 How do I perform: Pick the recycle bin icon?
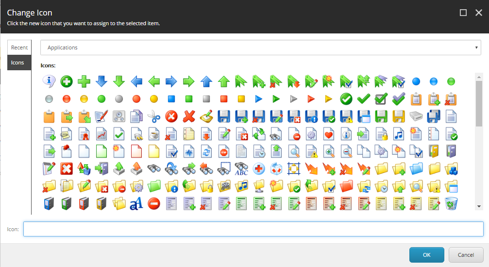pyautogui.click(x=451, y=204)
